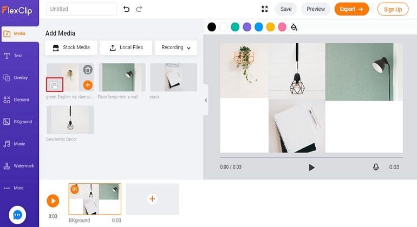Click the Untitled project name field
The image size is (417, 227).
(x=81, y=9)
